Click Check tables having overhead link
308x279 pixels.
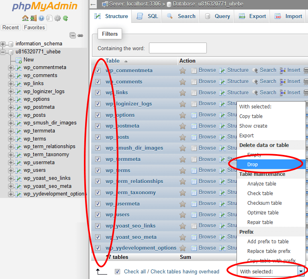click(x=185, y=271)
